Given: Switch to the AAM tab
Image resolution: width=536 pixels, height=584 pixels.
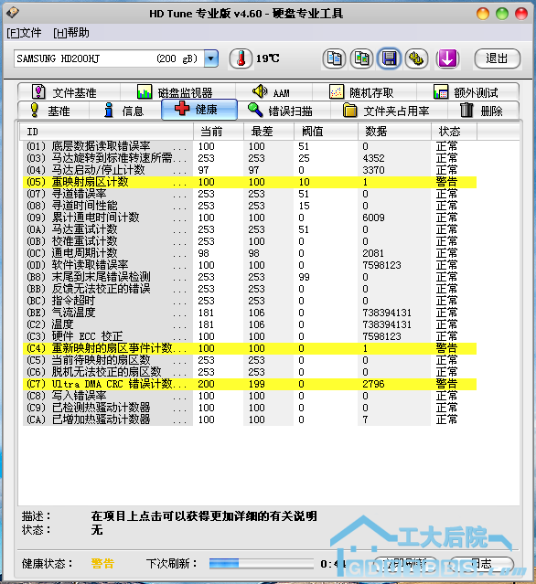Looking at the screenshot, I should coord(274,92).
